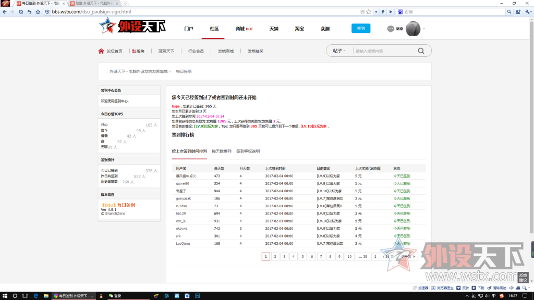Viewport: 534px width, 300px height.
Task: Click the 请输入搜索内容 search field
Action: (x=383, y=51)
